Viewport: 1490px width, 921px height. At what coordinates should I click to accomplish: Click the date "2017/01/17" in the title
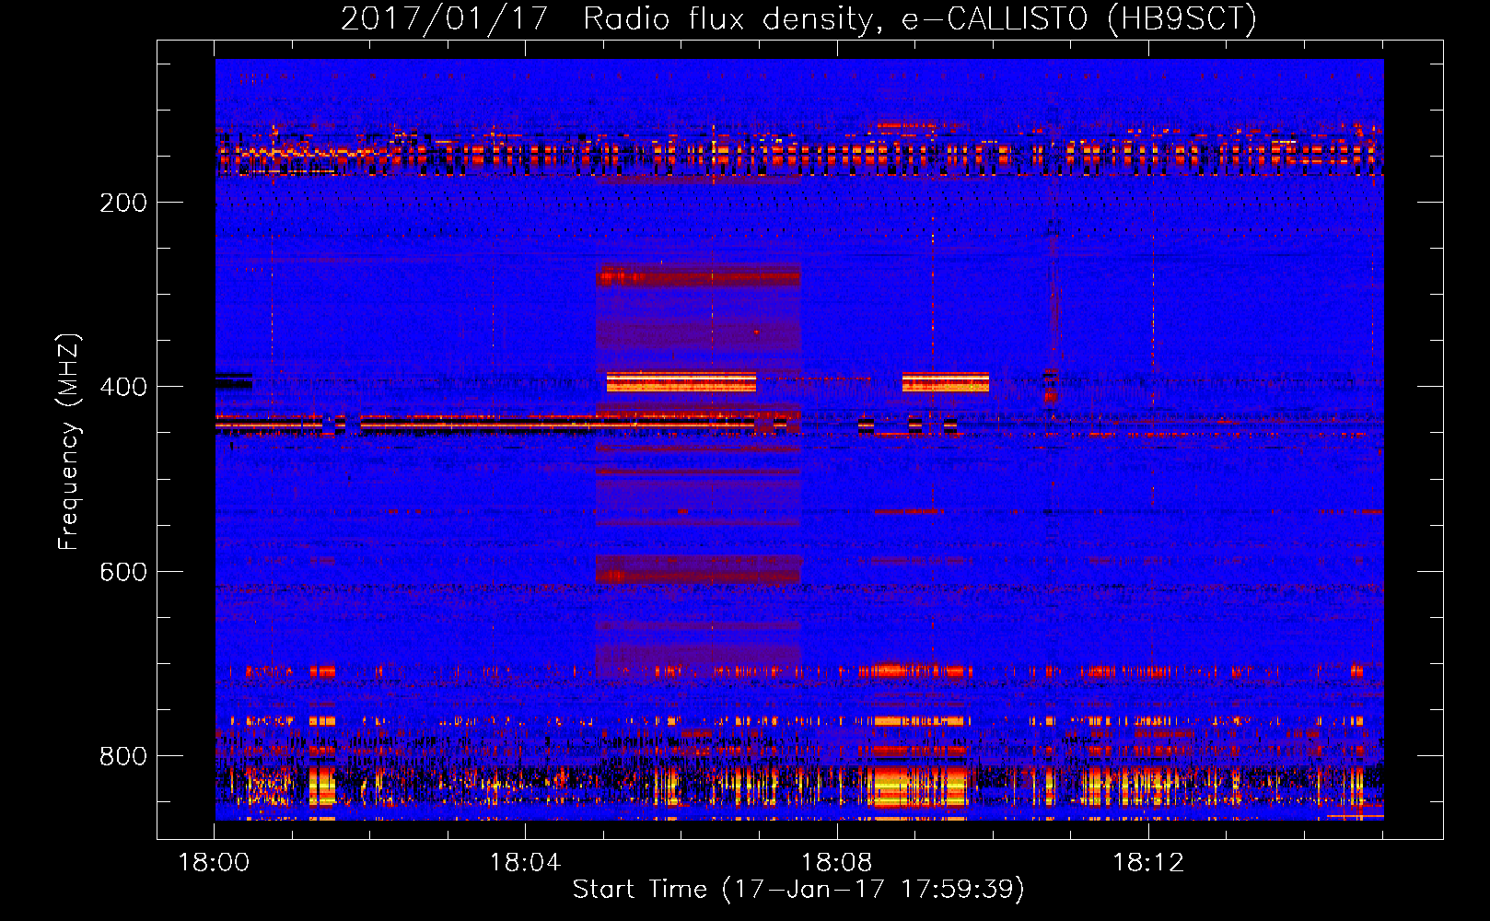click(445, 19)
